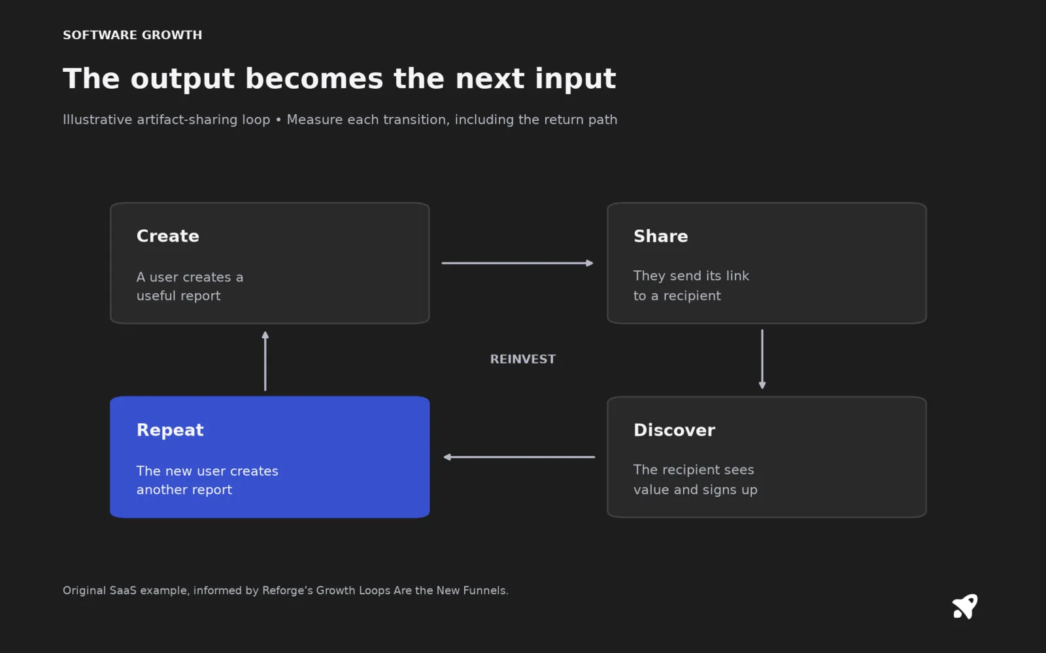The height and width of the screenshot is (653, 1046).
Task: Click the text 'A user creates a useful report'
Action: tap(190, 286)
